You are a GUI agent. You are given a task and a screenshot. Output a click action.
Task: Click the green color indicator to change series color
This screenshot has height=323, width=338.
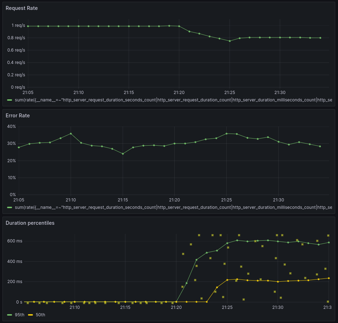pos(9,100)
